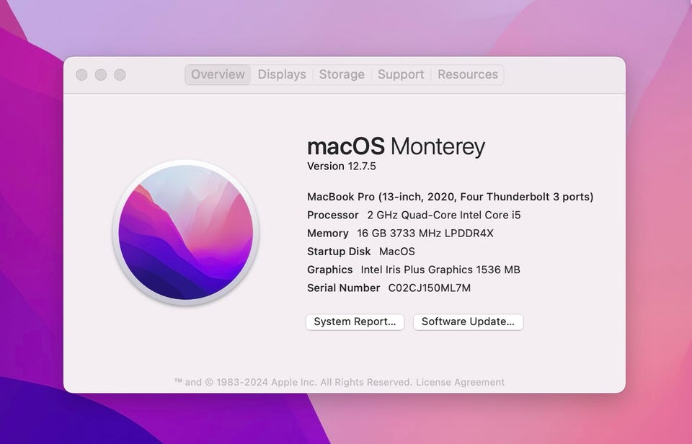Viewport: 692px width, 444px height.
Task: Click memory value 16 GB 3733 MHz LPDDR4X
Action: 425,233
